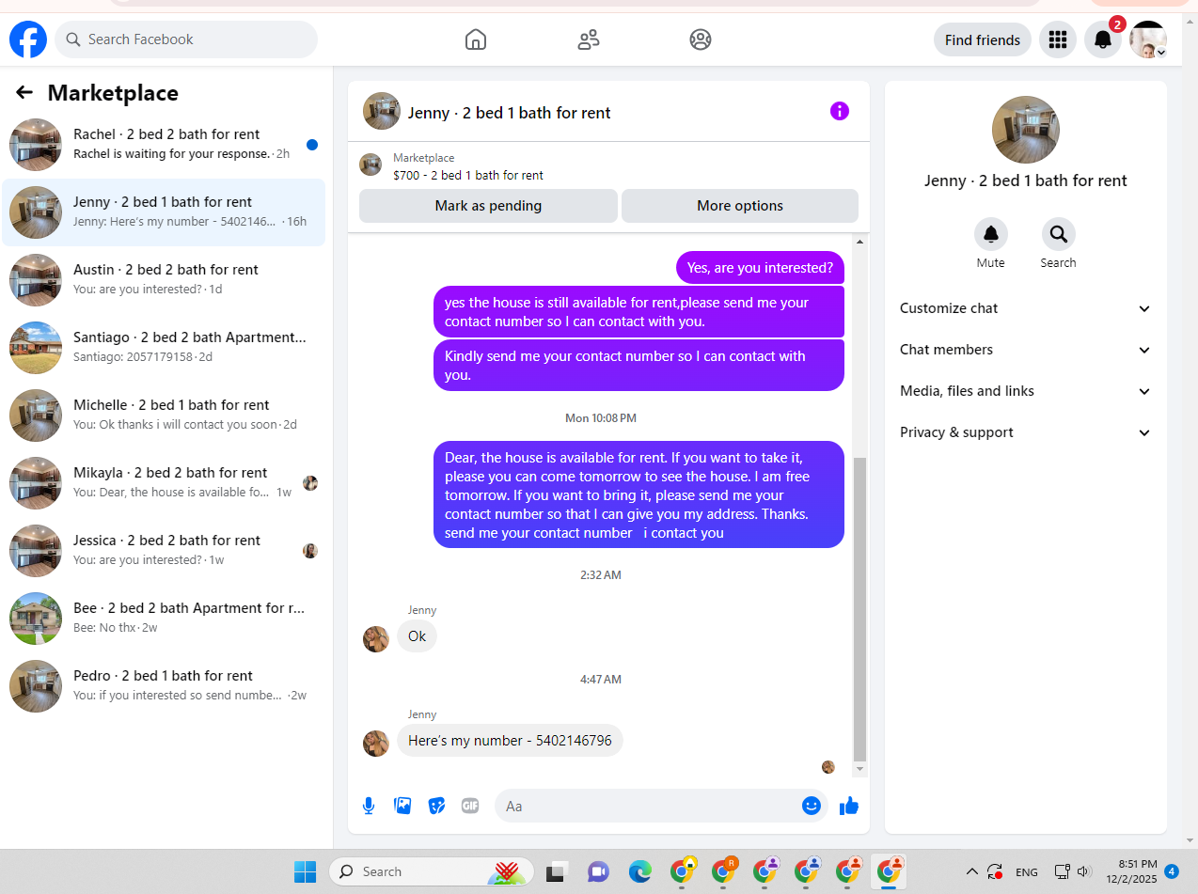Open volume control in system tray
Screen dimensions: 1198x894
pos(1083,871)
